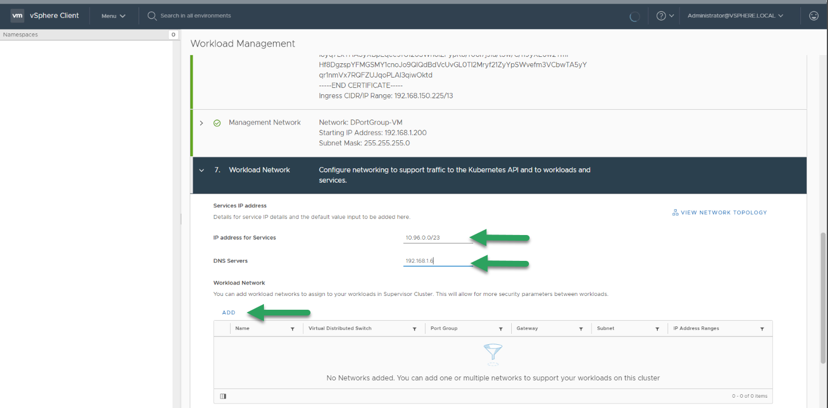The image size is (828, 408).
Task: Click the Subnet Mask 255.255.255.0 text
Action: [x=364, y=143]
